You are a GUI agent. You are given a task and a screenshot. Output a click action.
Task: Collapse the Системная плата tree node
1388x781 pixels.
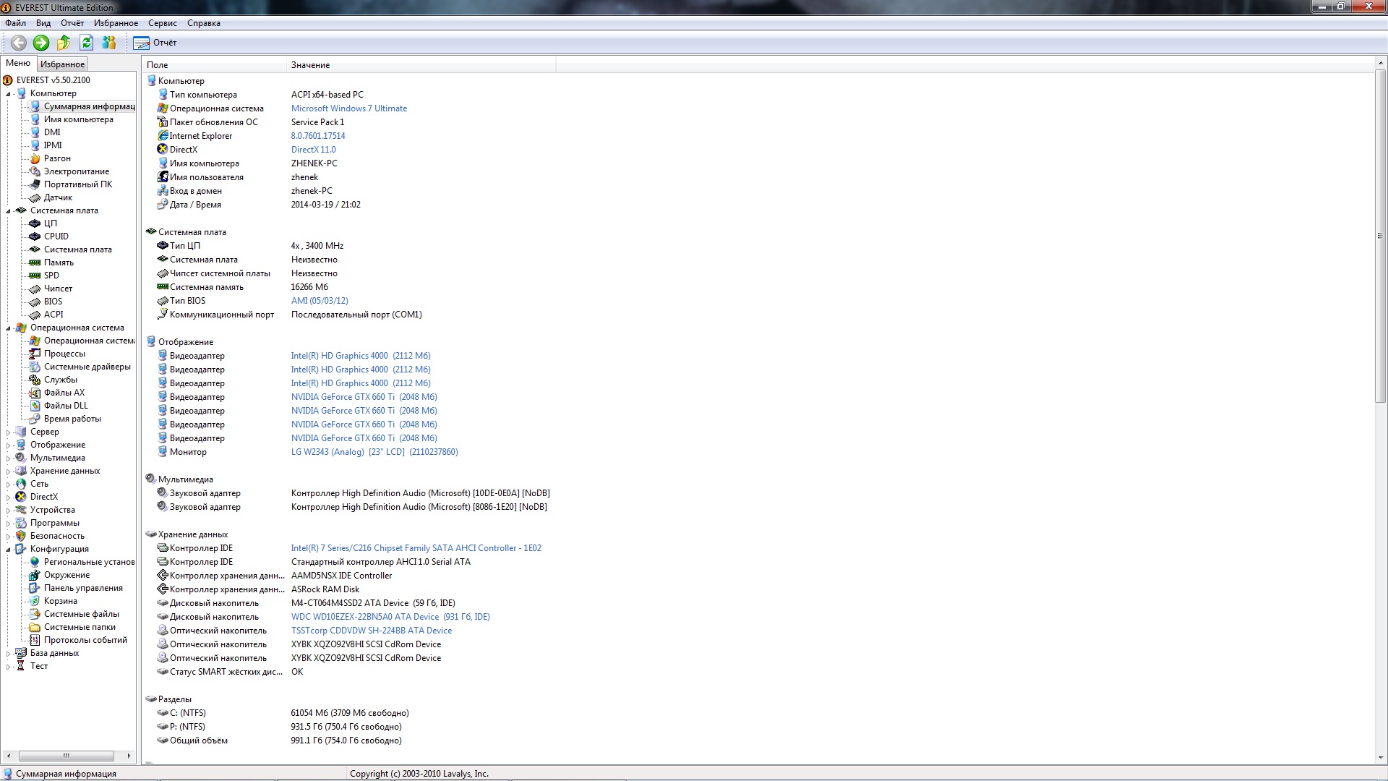point(9,211)
